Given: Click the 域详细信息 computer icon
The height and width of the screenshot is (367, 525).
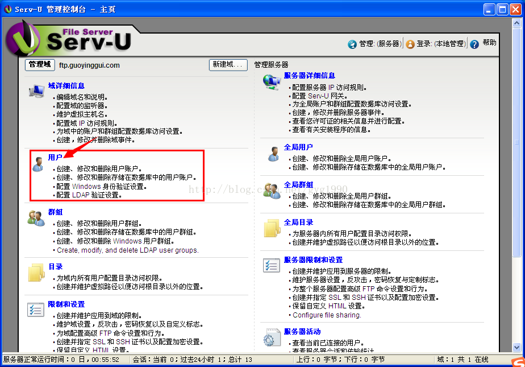Looking at the screenshot, I should (36, 91).
